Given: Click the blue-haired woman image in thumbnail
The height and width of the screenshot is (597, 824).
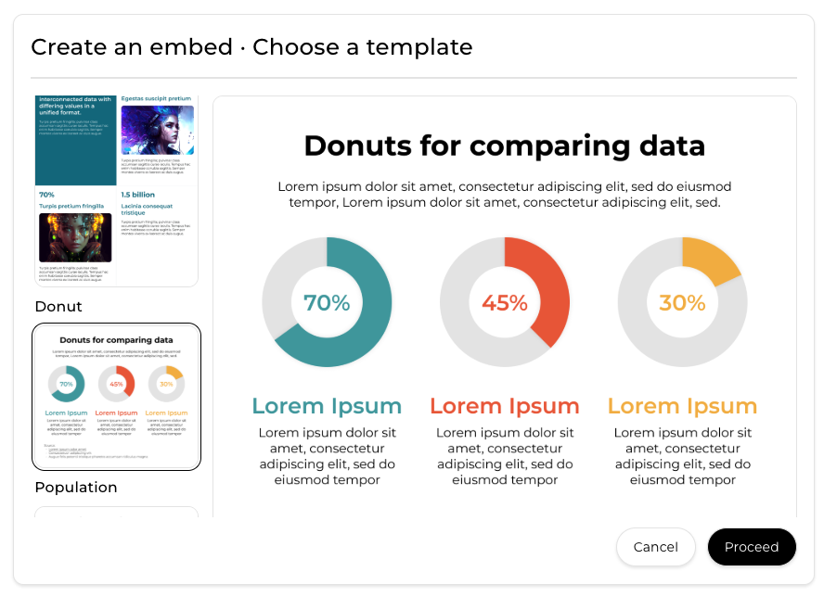Looking at the screenshot, I should (x=157, y=130).
